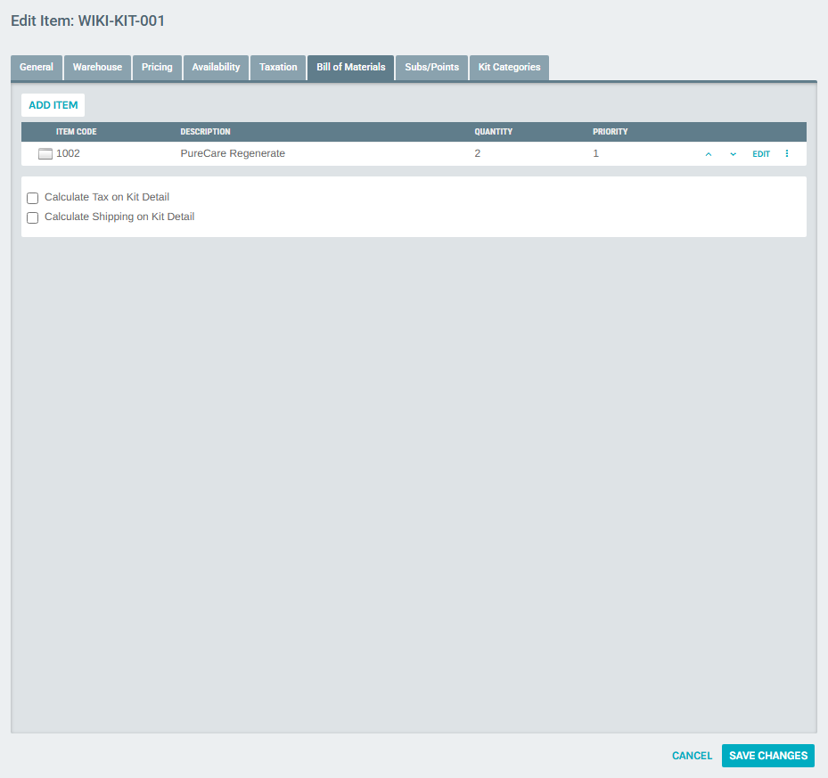The height and width of the screenshot is (778, 828).
Task: Switch to the General tab
Action: point(36,67)
